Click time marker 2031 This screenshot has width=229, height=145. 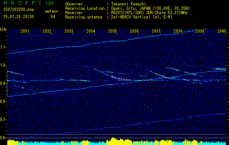pyautogui.click(x=25, y=31)
